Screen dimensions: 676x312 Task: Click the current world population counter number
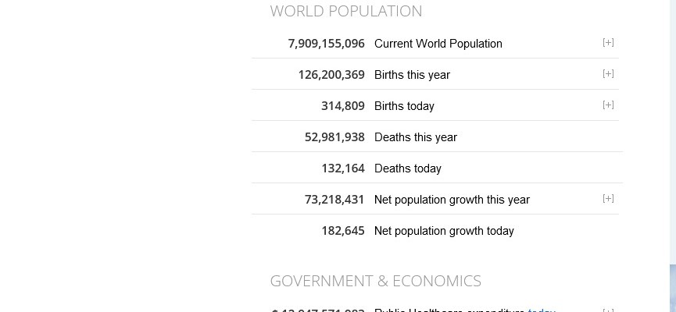pyautogui.click(x=326, y=44)
